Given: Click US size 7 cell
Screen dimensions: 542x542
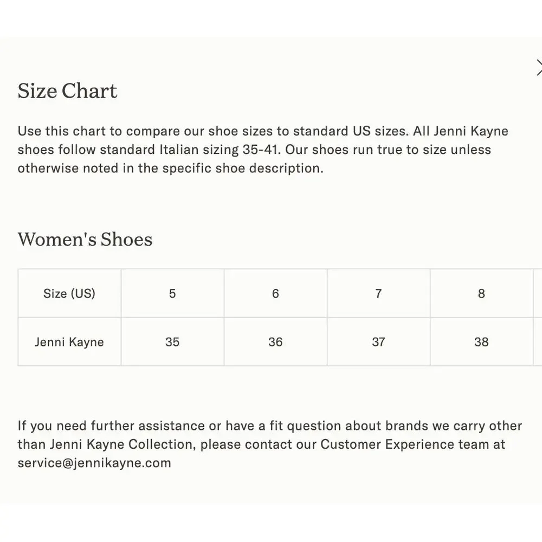Looking at the screenshot, I should pos(378,293).
